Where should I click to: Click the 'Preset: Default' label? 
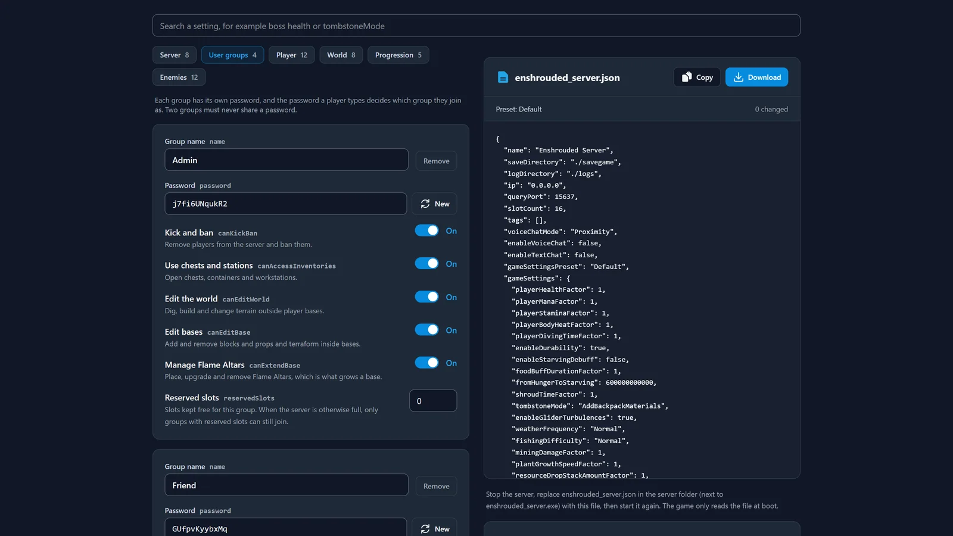[x=519, y=109]
